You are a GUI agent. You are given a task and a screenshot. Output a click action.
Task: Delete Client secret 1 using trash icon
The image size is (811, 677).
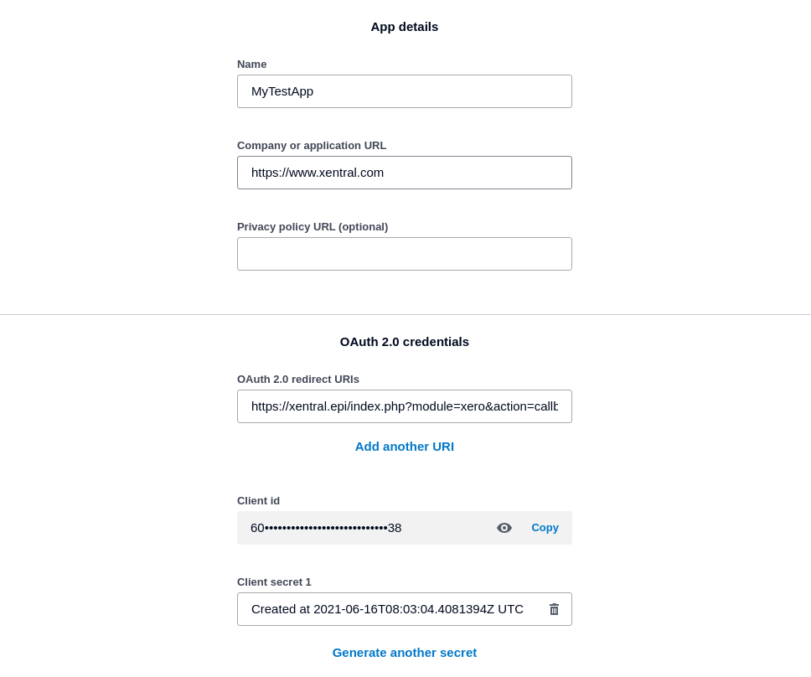click(554, 609)
